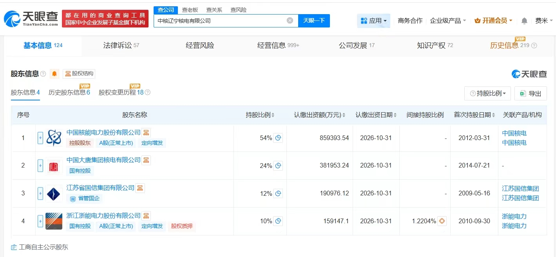Expand row 3 with plus button
Viewport: 556px width, 257px height.
(40, 193)
